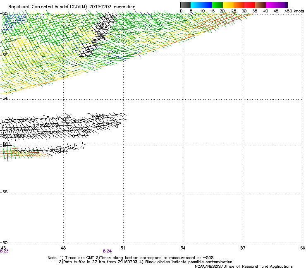The image size is (306, 269).
Task: Click the red 30-35 knots legend swatch
Action: click(250, 5)
